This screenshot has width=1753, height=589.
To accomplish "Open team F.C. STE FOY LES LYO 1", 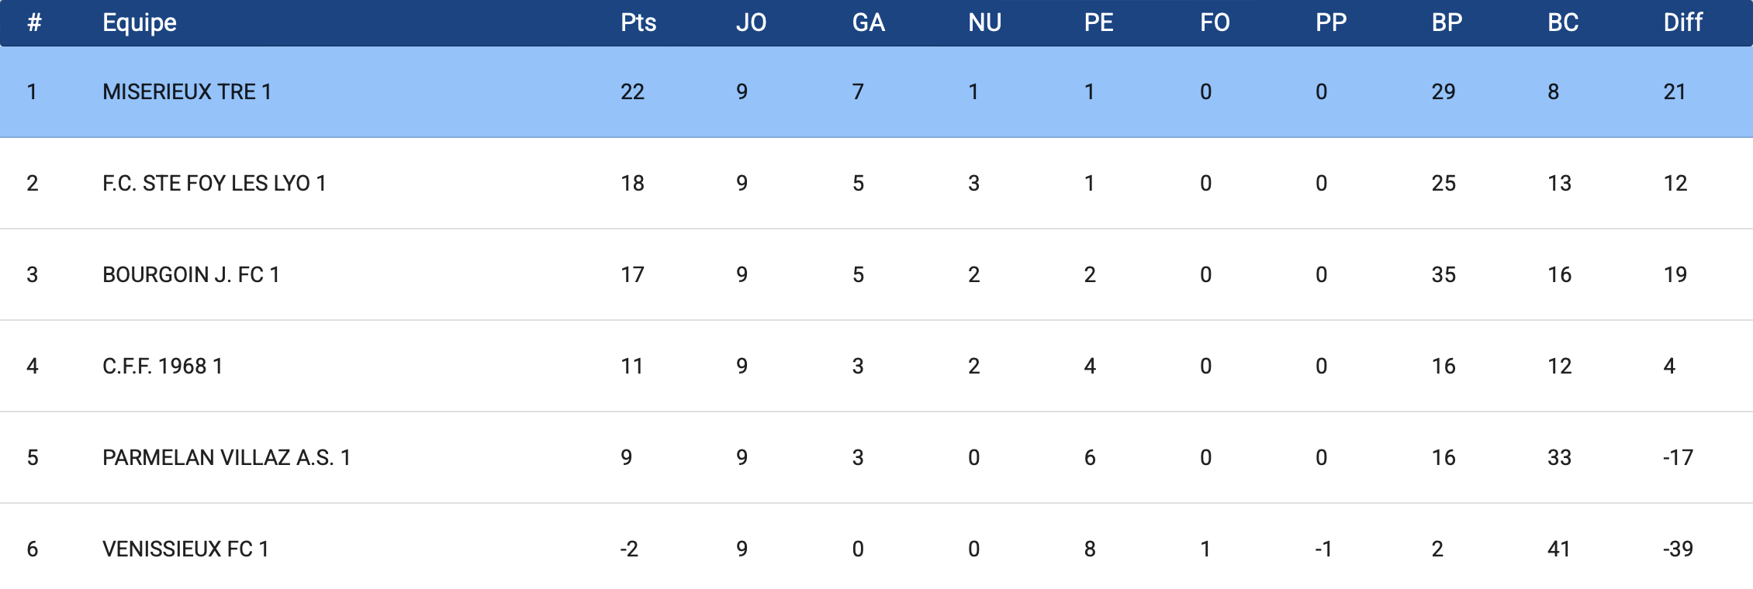I will pyautogui.click(x=214, y=183).
